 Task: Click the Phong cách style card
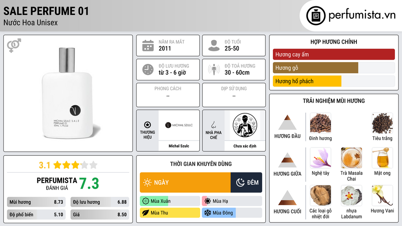pos(168,95)
